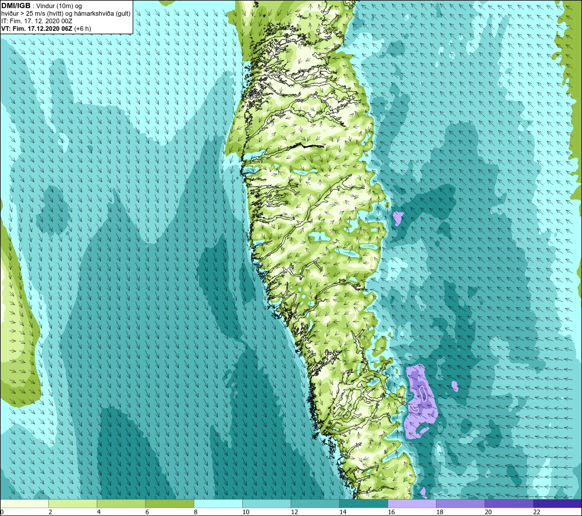This screenshot has width=582, height=516.
Task: Click the darkest swatch above 22 m/s
Action: coord(557,503)
